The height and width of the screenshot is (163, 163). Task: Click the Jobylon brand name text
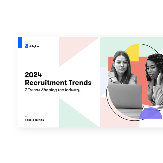pos(34,46)
